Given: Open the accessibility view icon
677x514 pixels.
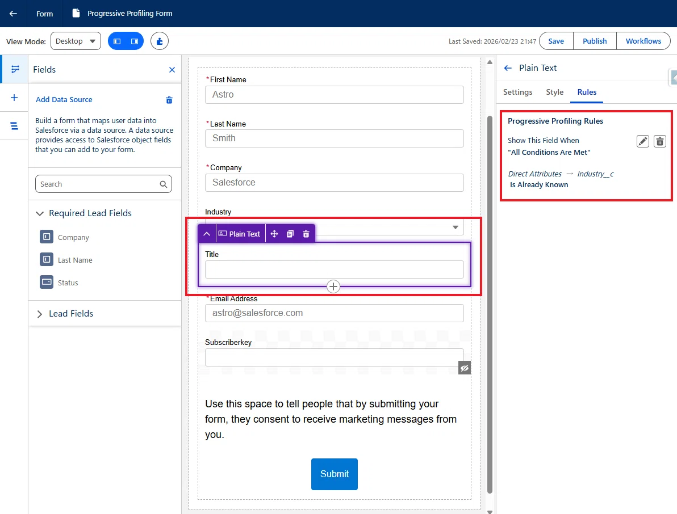Looking at the screenshot, I should [x=160, y=41].
